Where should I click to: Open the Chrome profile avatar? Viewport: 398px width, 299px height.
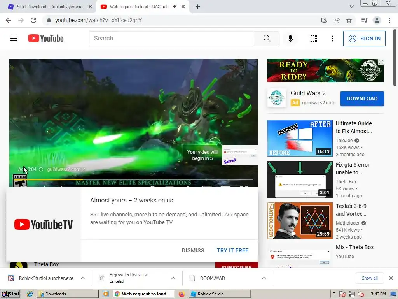pos(377,20)
